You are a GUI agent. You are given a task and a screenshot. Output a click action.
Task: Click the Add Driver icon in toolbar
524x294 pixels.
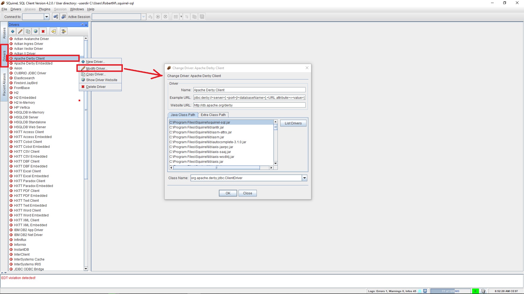[13, 31]
